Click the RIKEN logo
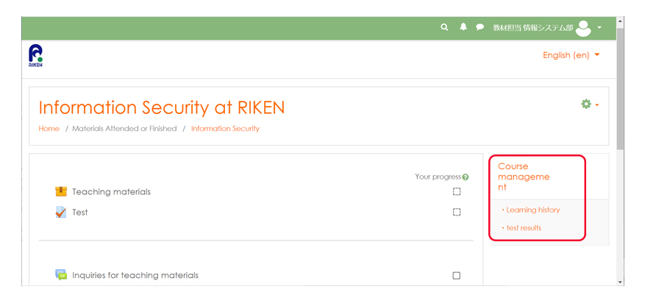This screenshot has height=306, width=645. 35,56
